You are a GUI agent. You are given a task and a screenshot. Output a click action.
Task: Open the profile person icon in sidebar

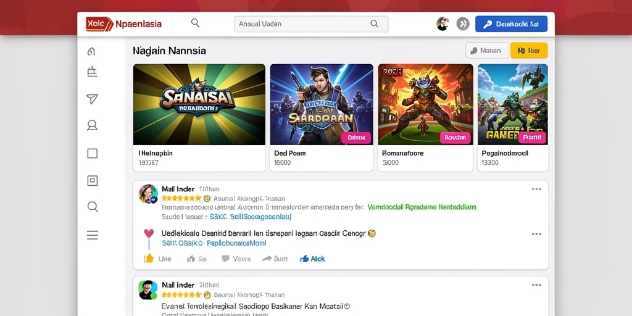[x=93, y=126]
